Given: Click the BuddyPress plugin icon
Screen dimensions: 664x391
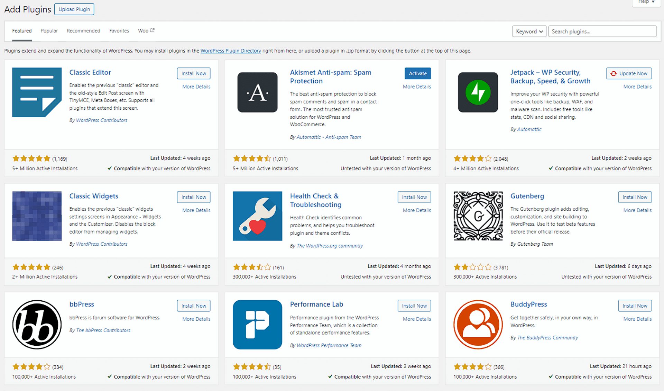Looking at the screenshot, I should tap(478, 324).
